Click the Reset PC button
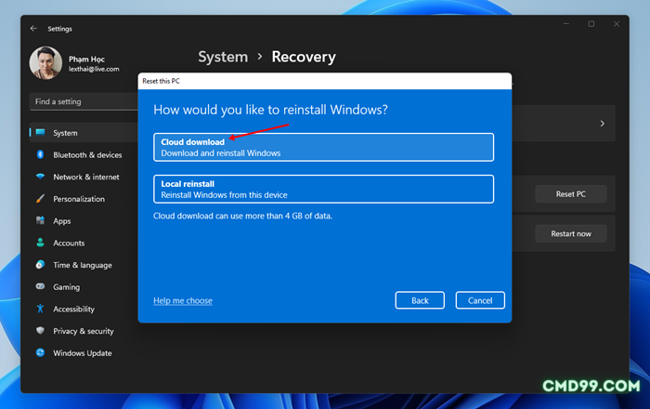Screen dimensions: 650x409 [571, 193]
